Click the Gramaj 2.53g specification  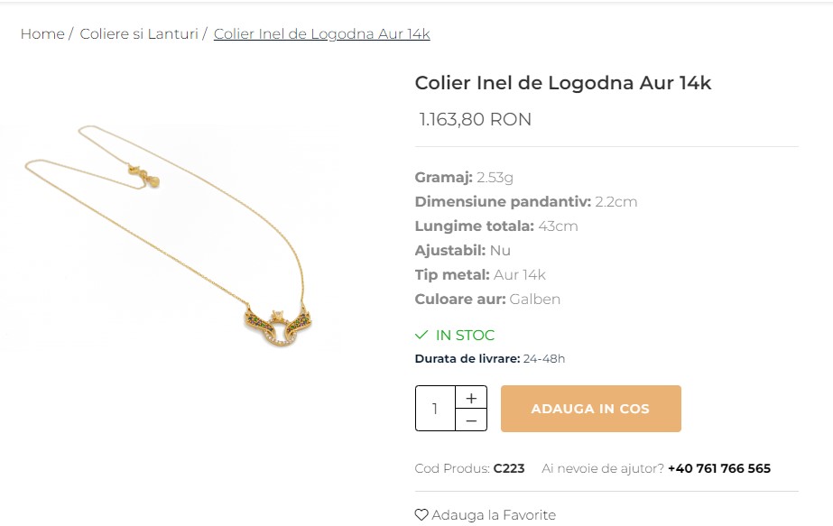click(x=464, y=177)
